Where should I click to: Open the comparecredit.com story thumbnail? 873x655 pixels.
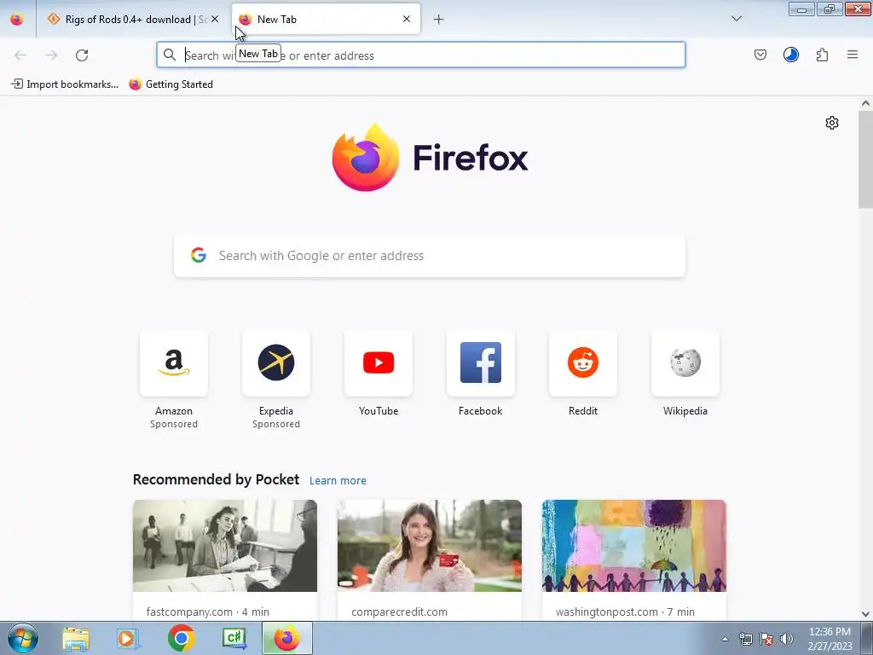pyautogui.click(x=430, y=546)
